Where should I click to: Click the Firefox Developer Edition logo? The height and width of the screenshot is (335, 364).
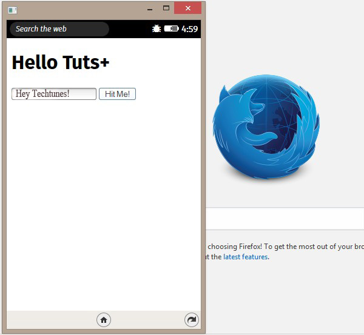click(266, 127)
